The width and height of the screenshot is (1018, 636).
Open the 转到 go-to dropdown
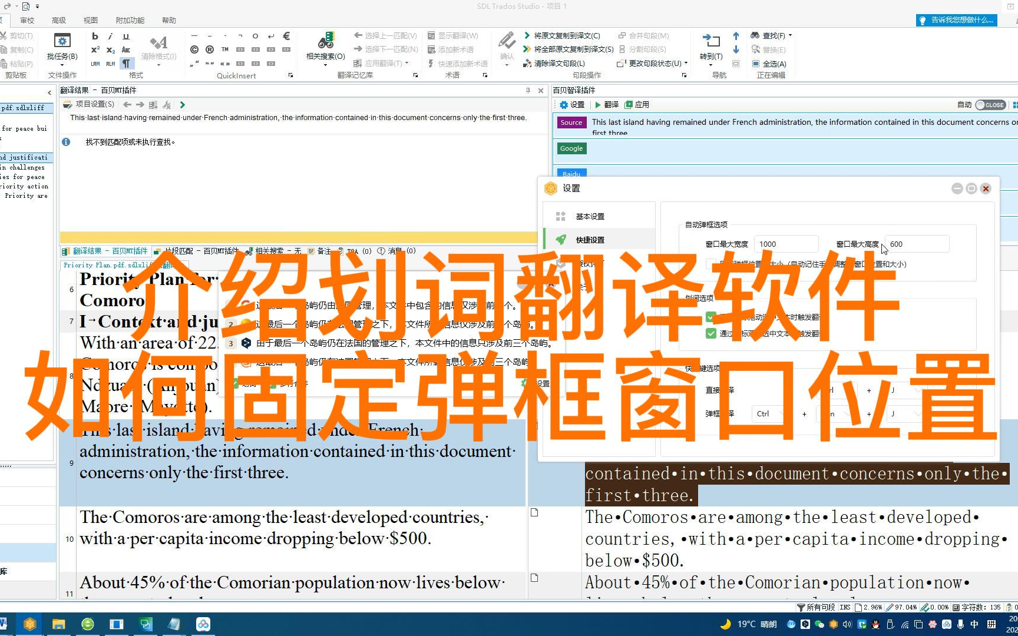coord(711,48)
